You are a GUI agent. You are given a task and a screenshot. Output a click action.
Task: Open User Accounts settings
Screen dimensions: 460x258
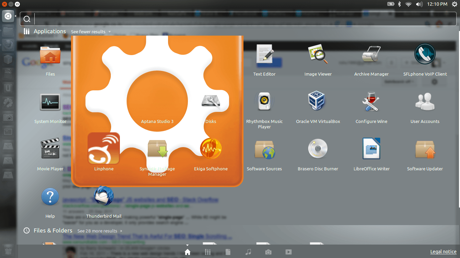pyautogui.click(x=425, y=101)
